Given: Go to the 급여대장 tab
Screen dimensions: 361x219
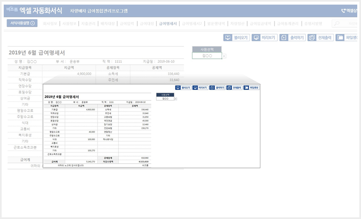Looking at the screenshot, I should pyautogui.click(x=147, y=23).
